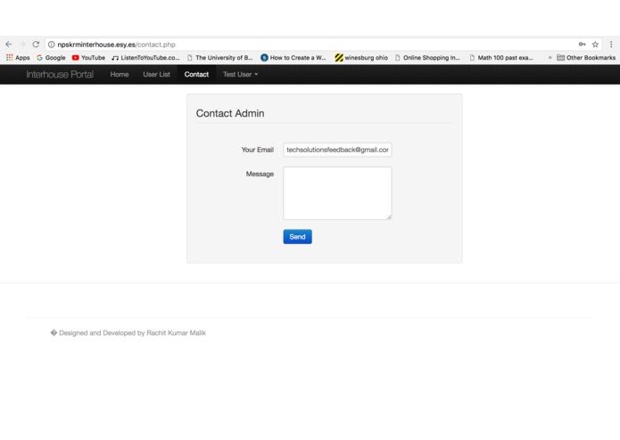This screenshot has width=620, height=440.
Task: Open saved passwords key icon
Action: click(x=582, y=45)
